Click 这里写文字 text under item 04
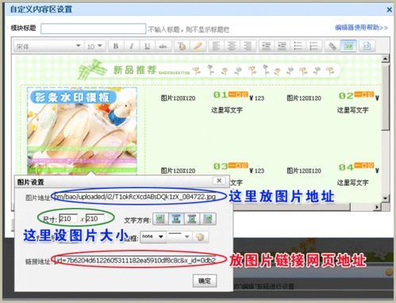This screenshot has height=303, width=396. [x=352, y=182]
